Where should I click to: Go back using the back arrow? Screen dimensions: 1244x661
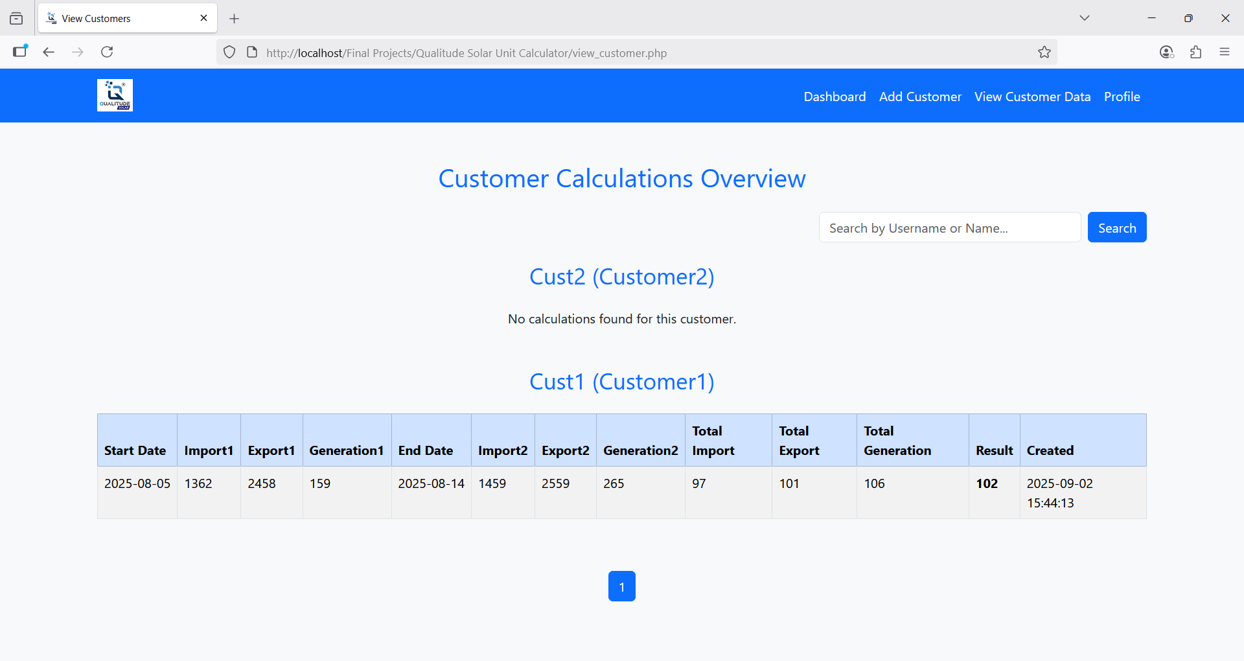(x=49, y=52)
